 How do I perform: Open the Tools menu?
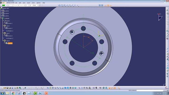pyautogui.click(x=33, y=3)
